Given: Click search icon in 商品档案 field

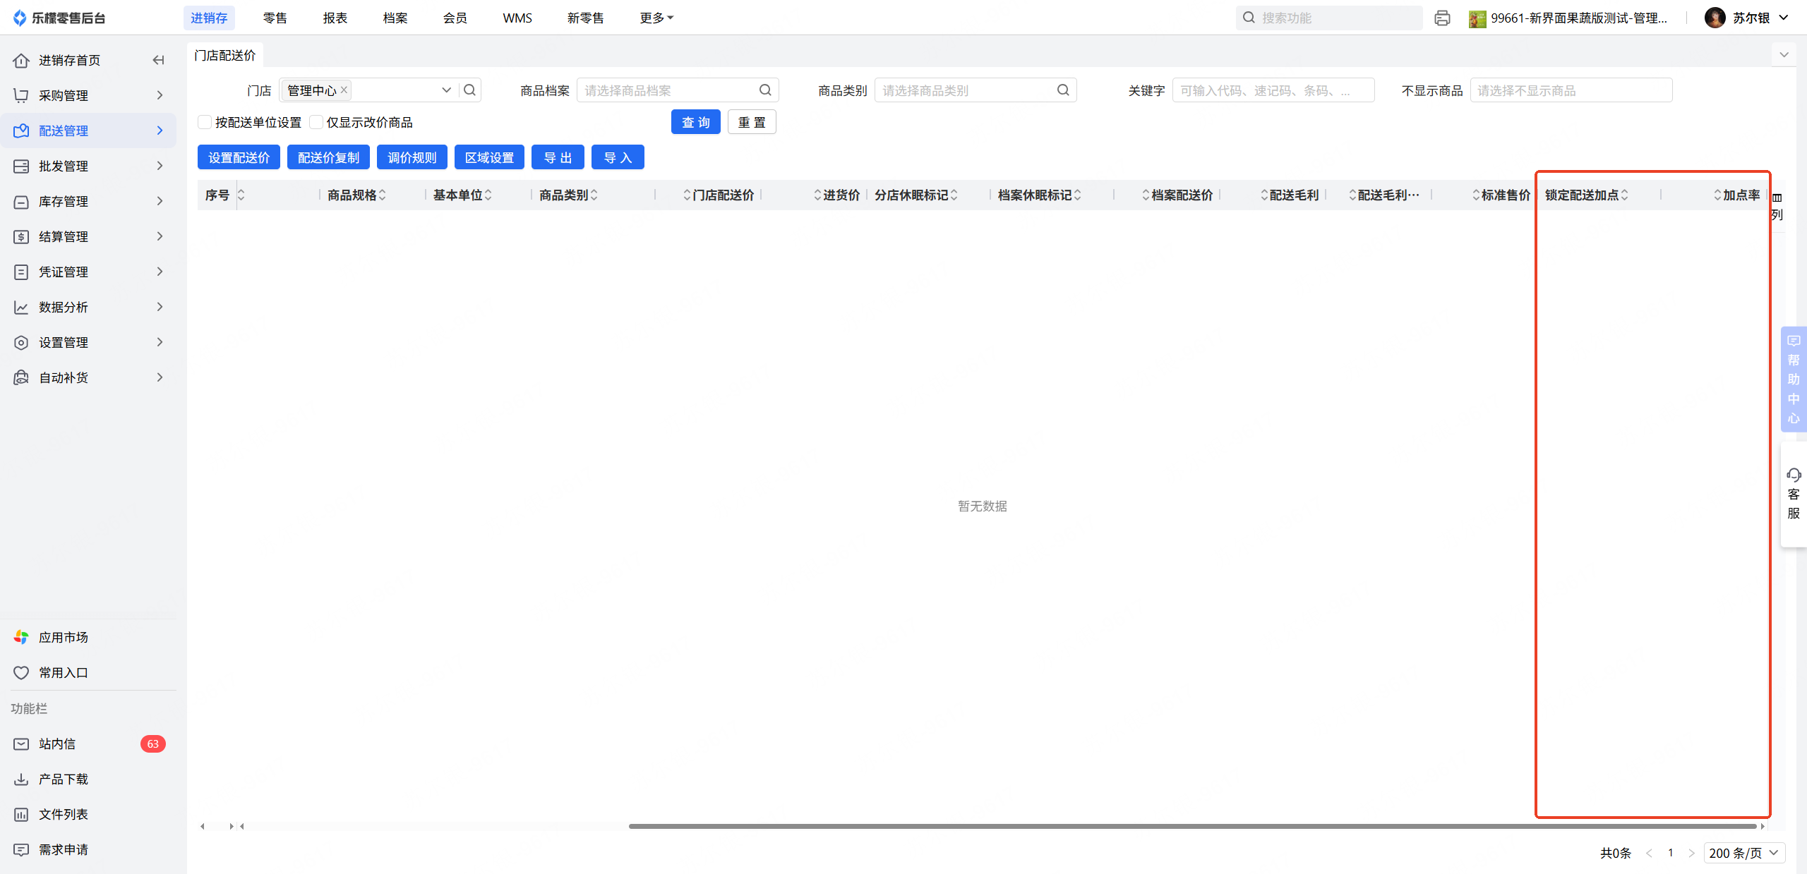Looking at the screenshot, I should click(765, 90).
